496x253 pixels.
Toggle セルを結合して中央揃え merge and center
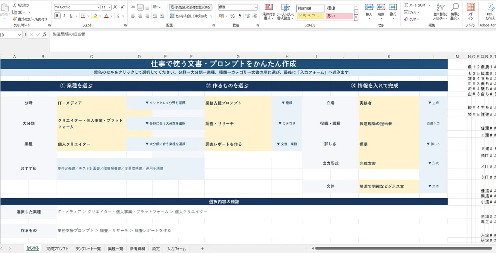point(188,16)
